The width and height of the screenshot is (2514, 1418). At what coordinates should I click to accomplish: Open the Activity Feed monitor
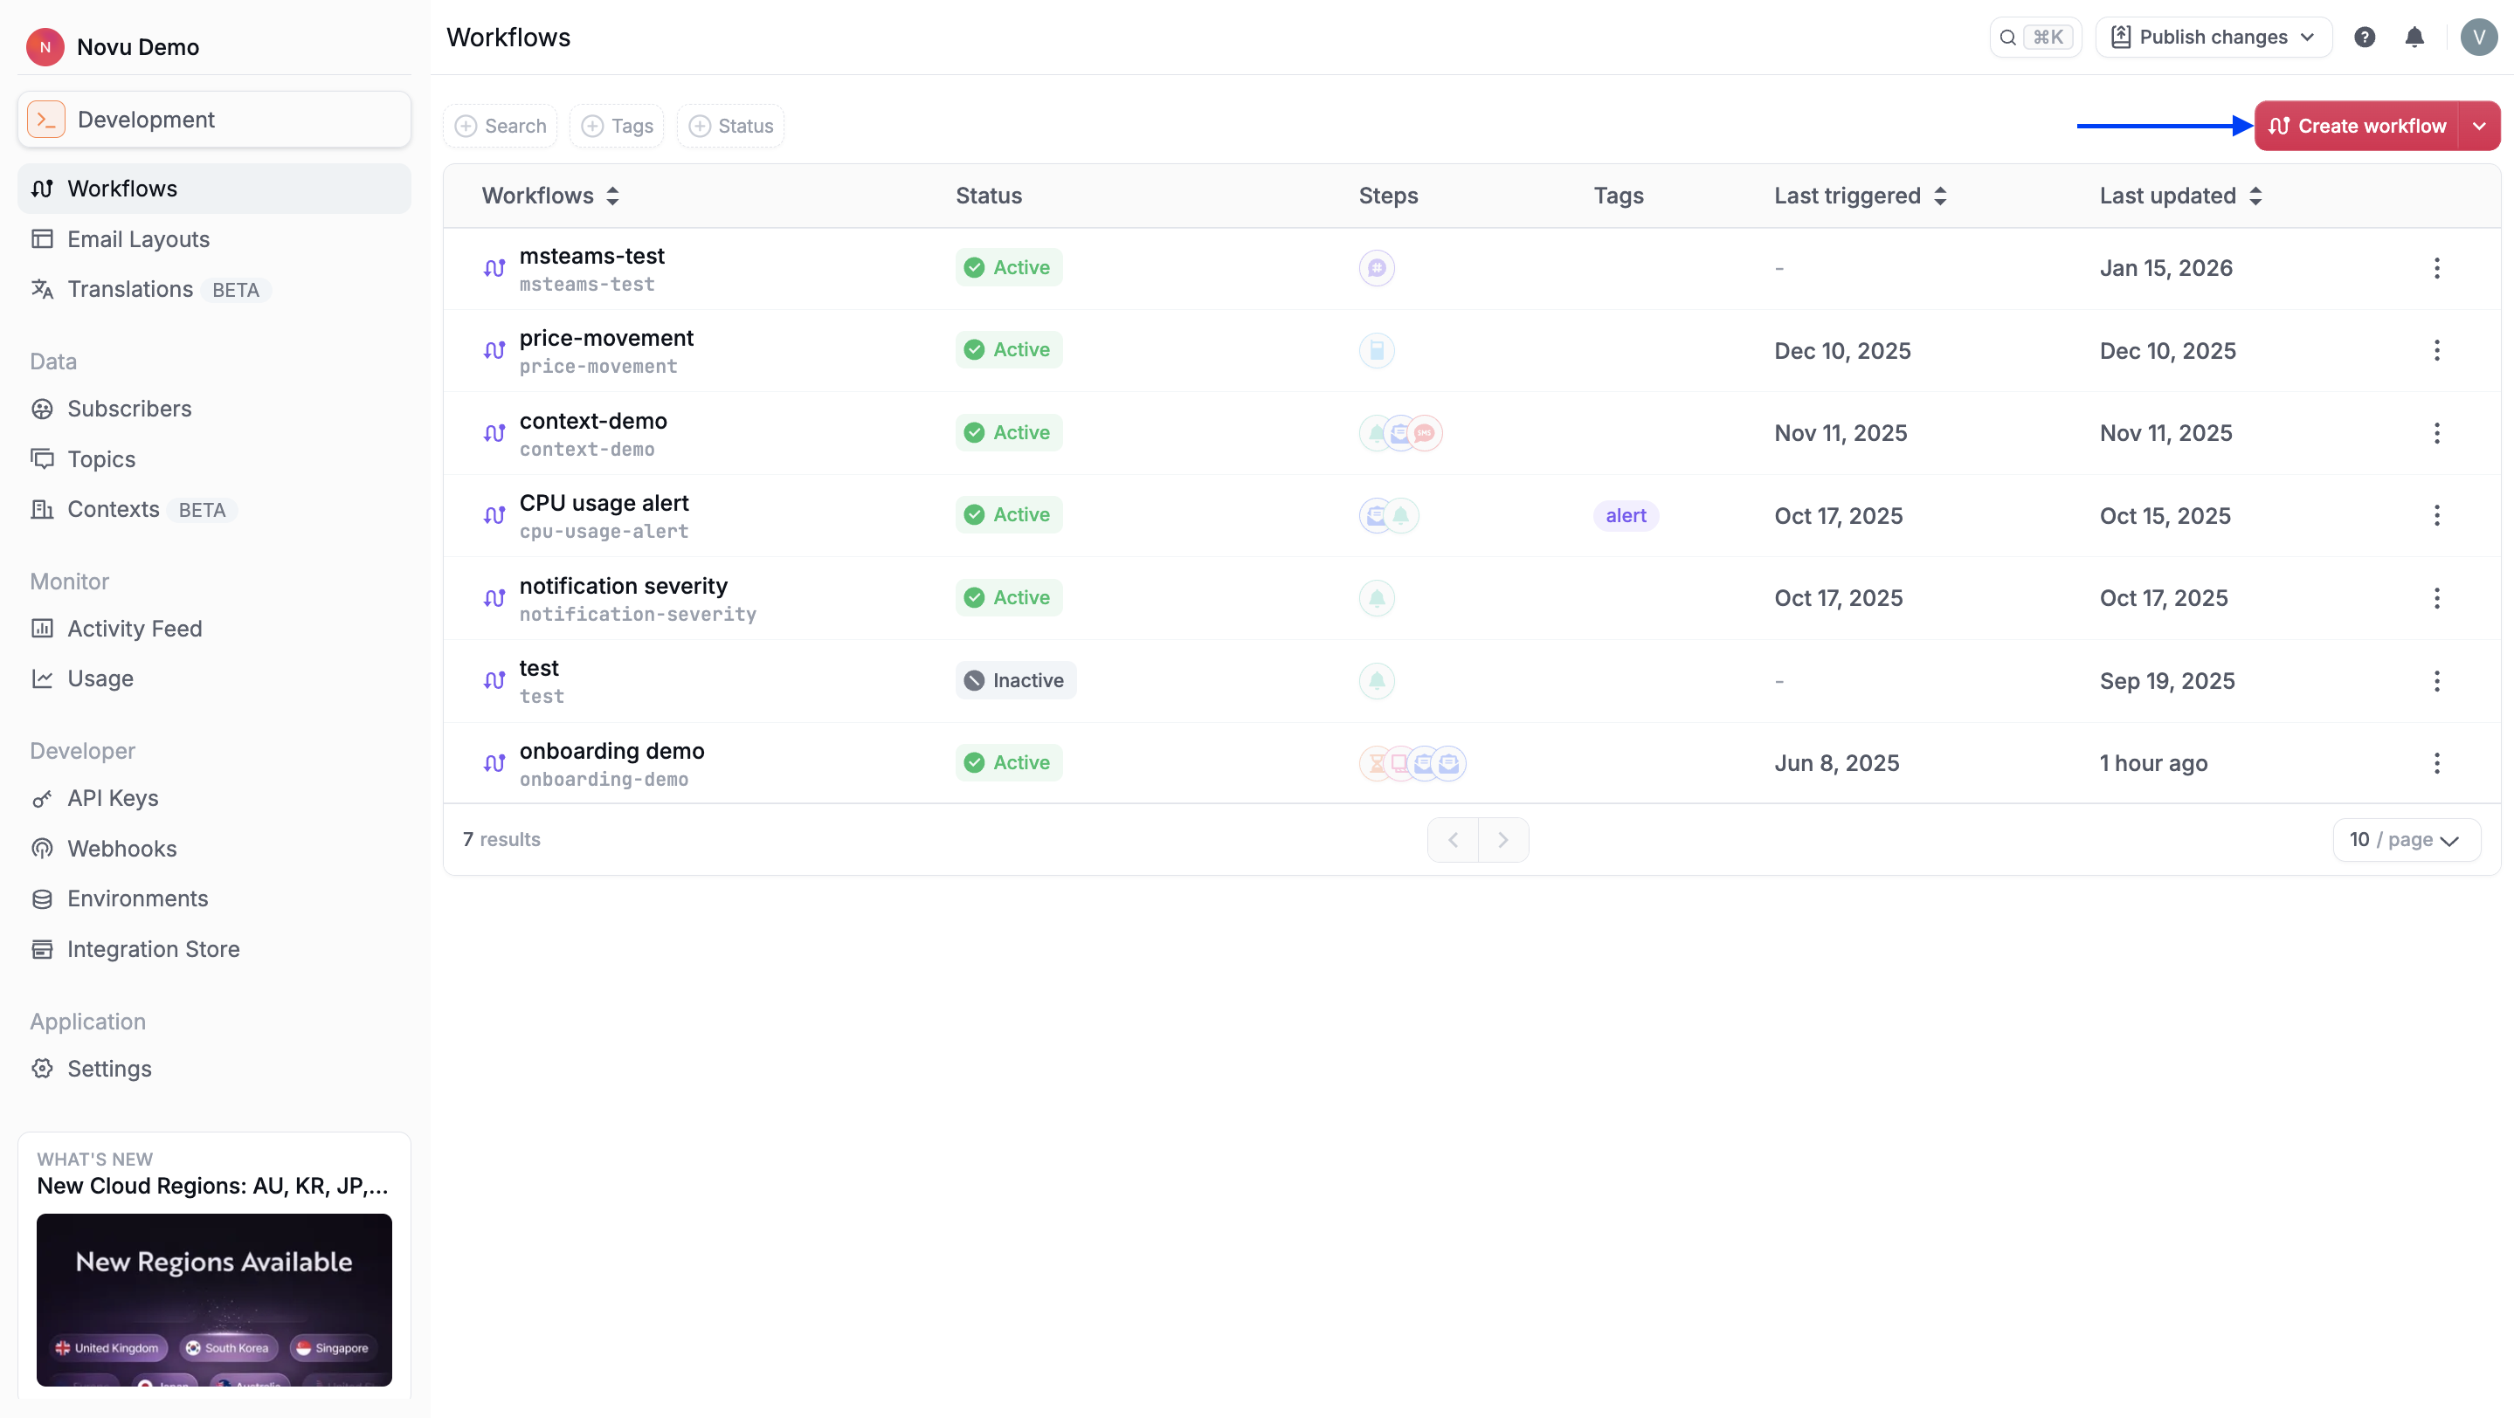coord(135,628)
